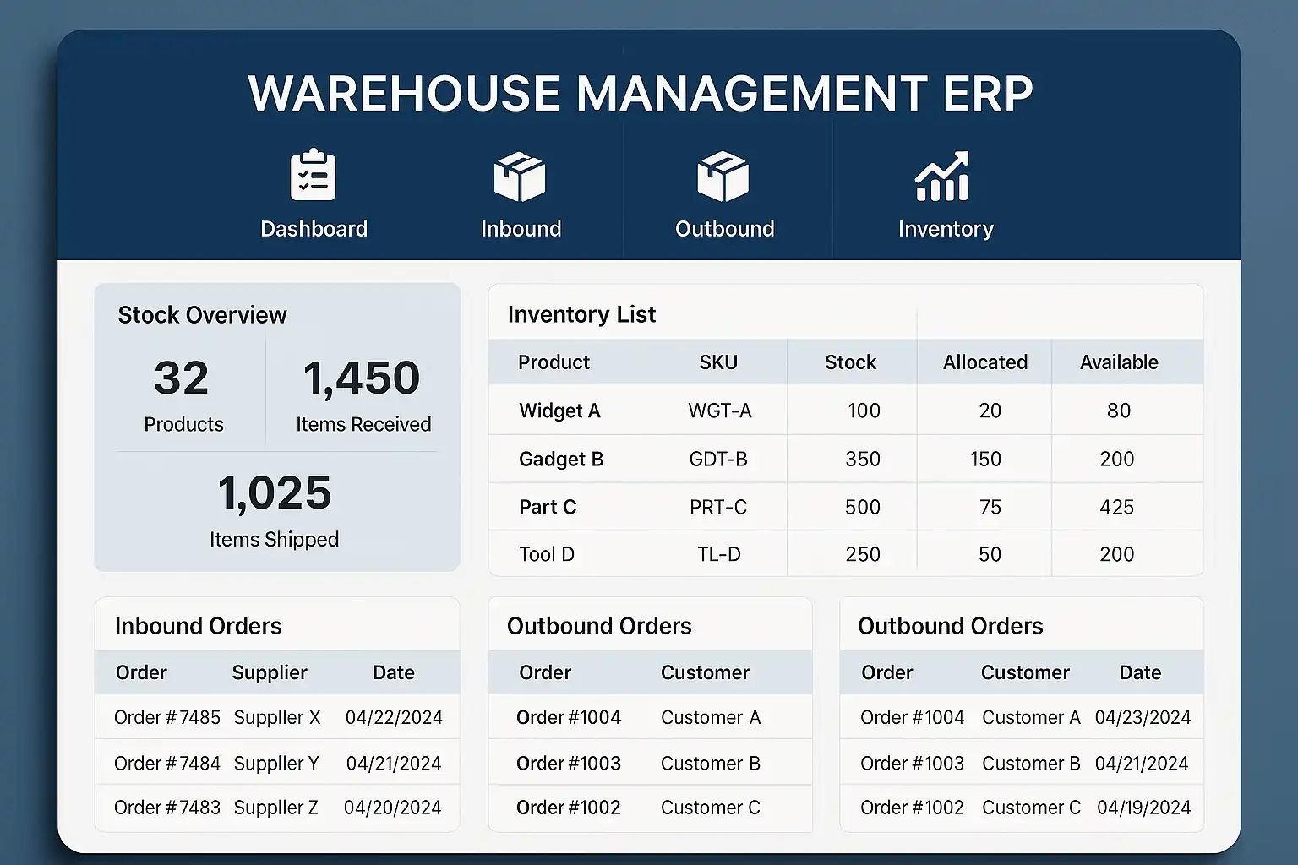This screenshot has width=1298, height=865.
Task: Click the GDT-B SKU cell
Action: pos(718,459)
